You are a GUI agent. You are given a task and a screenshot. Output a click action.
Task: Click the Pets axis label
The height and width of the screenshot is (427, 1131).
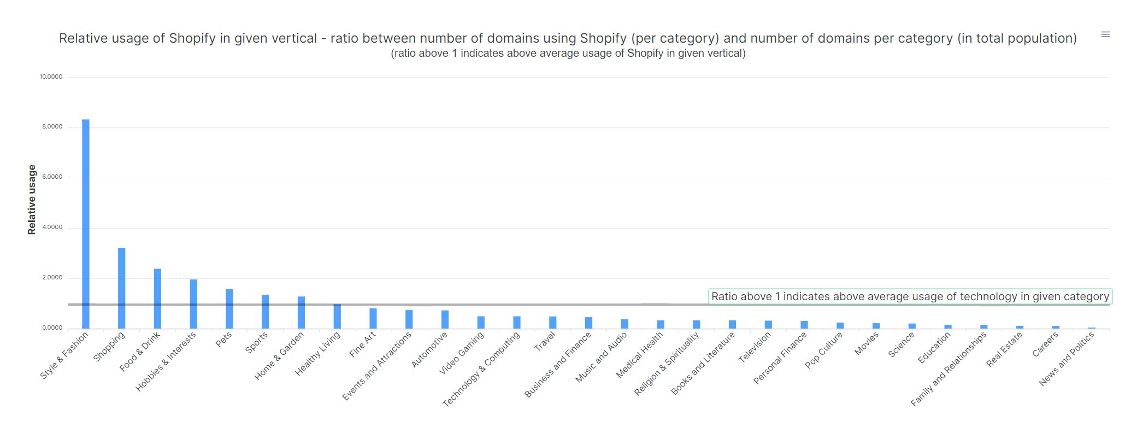[x=224, y=340]
